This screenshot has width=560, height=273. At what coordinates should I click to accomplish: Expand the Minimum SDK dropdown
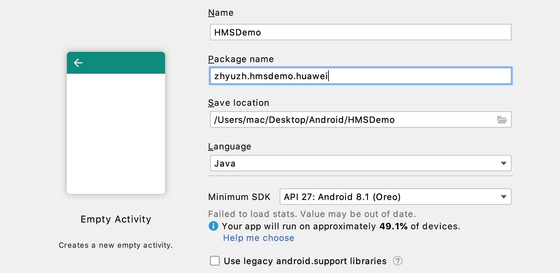(395, 197)
